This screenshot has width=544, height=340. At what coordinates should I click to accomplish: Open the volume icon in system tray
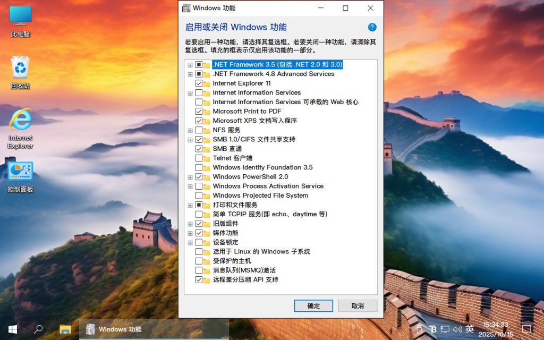point(456,329)
